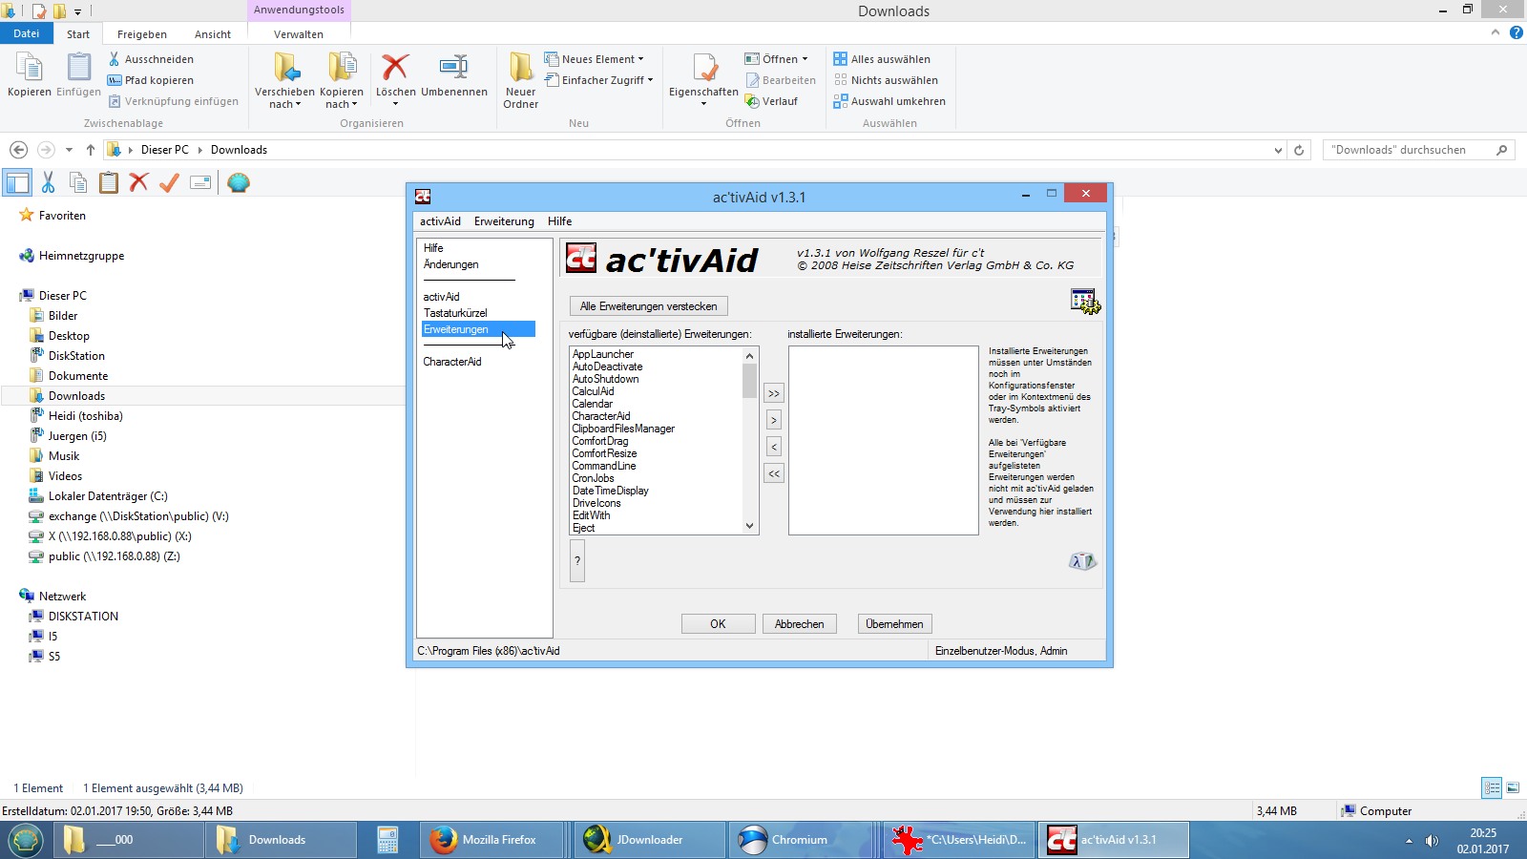Viewport: 1527px width, 859px height.
Task: Switch to details view icon in status bar
Action: click(1492, 788)
